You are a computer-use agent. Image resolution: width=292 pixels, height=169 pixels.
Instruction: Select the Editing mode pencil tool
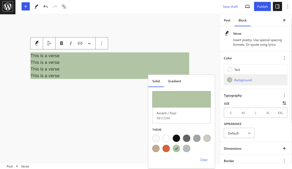pos(36,6)
